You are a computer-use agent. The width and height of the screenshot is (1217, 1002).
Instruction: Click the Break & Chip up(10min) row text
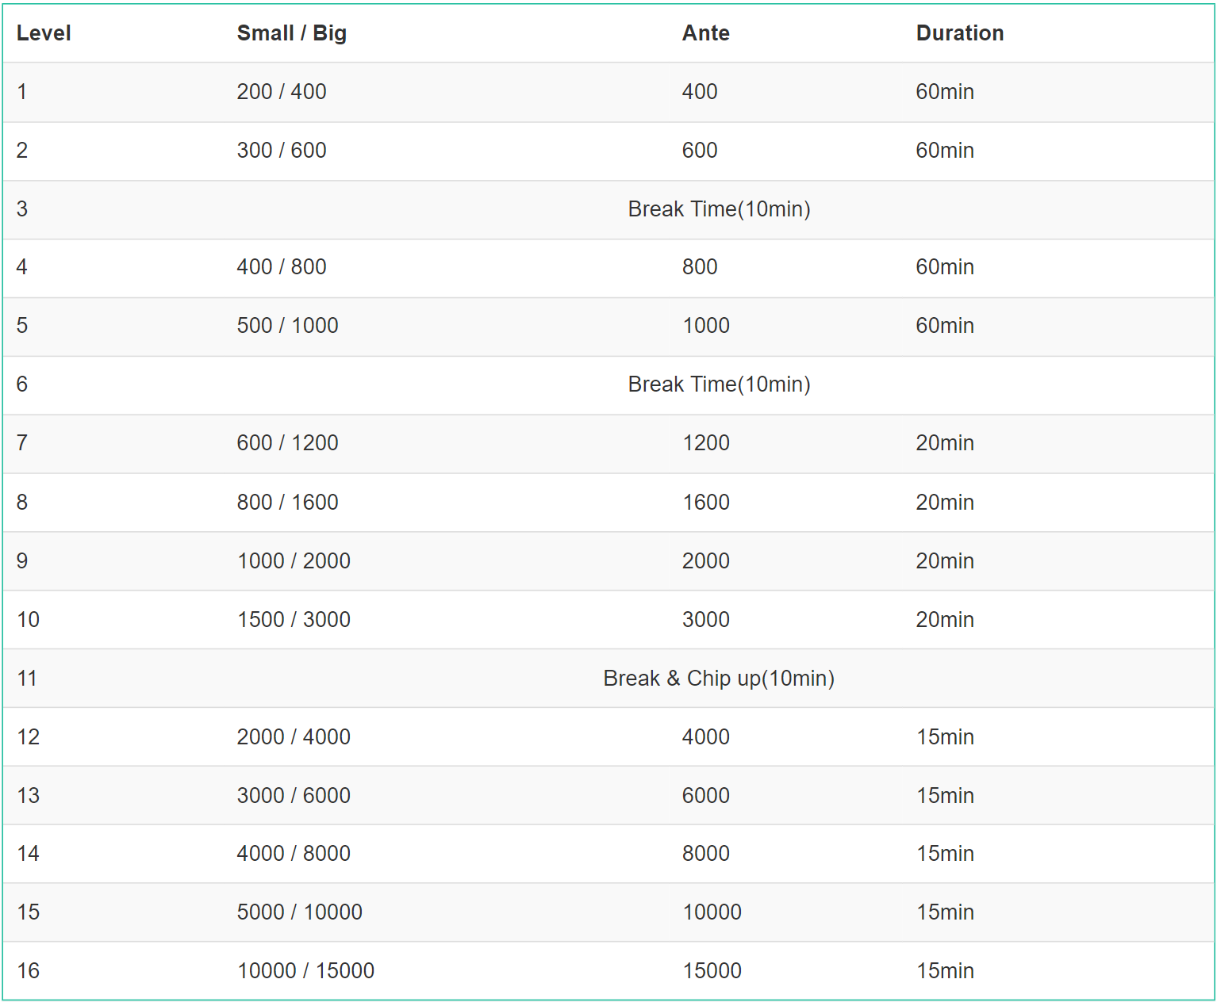point(719,679)
